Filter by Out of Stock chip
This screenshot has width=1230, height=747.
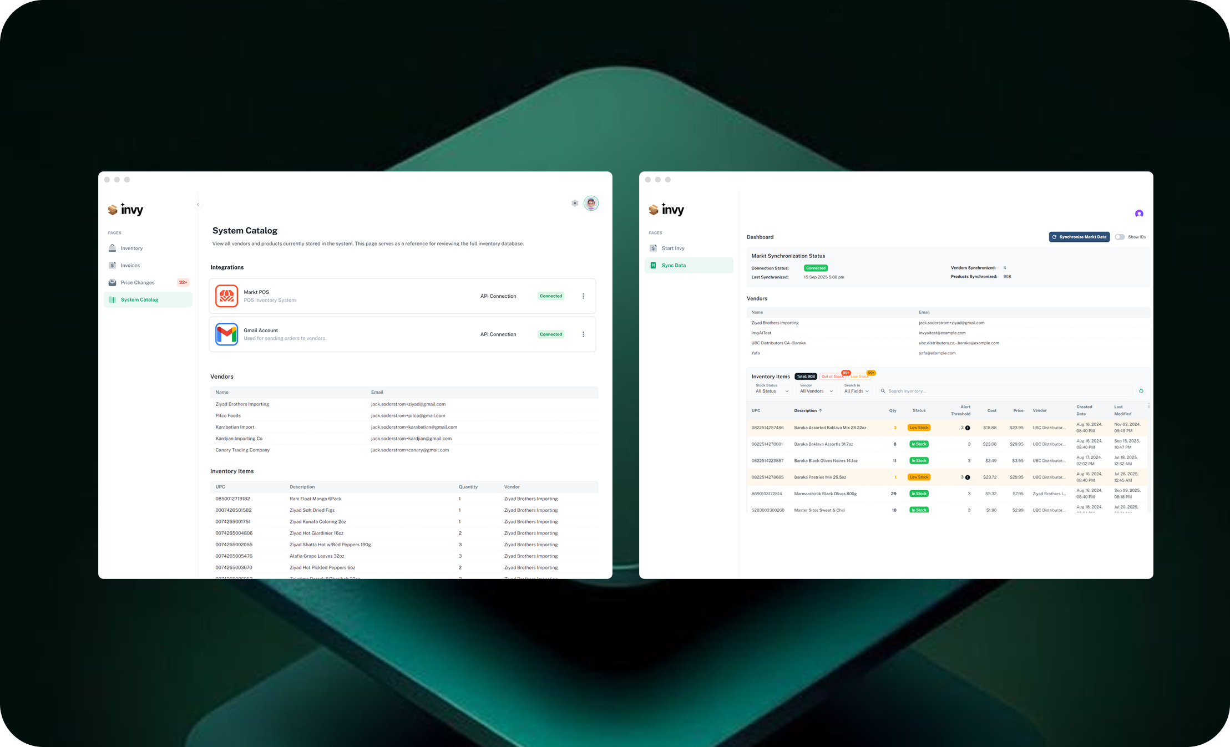click(x=832, y=377)
